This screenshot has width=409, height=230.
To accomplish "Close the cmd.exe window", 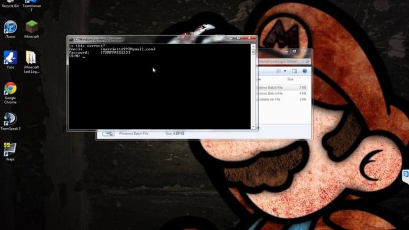I will tap(249, 38).
